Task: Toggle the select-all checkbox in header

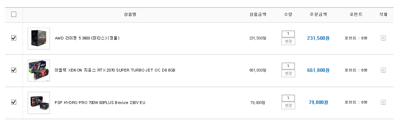Action: [14, 14]
